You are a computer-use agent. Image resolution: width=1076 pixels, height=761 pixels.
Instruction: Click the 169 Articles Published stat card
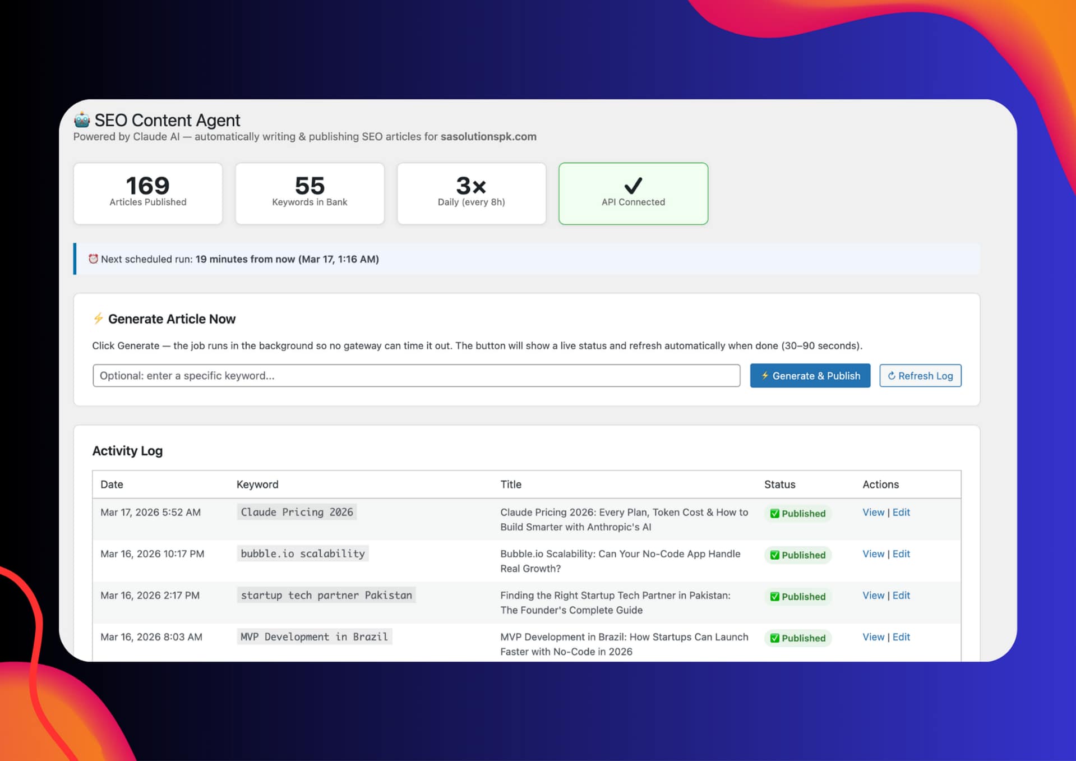(148, 193)
